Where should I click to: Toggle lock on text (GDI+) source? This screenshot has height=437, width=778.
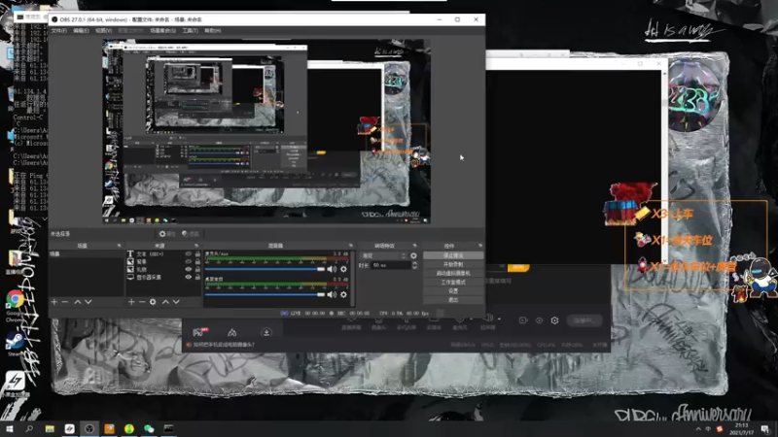pos(197,253)
